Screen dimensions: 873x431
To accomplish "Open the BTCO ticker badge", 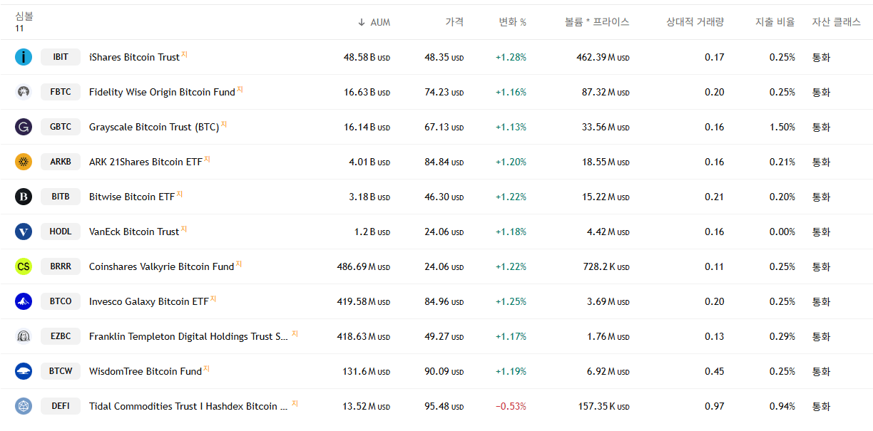I will 61,301.
